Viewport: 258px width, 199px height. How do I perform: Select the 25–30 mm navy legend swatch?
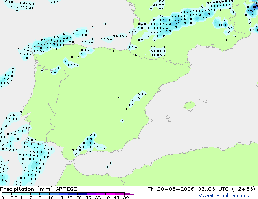82,194
